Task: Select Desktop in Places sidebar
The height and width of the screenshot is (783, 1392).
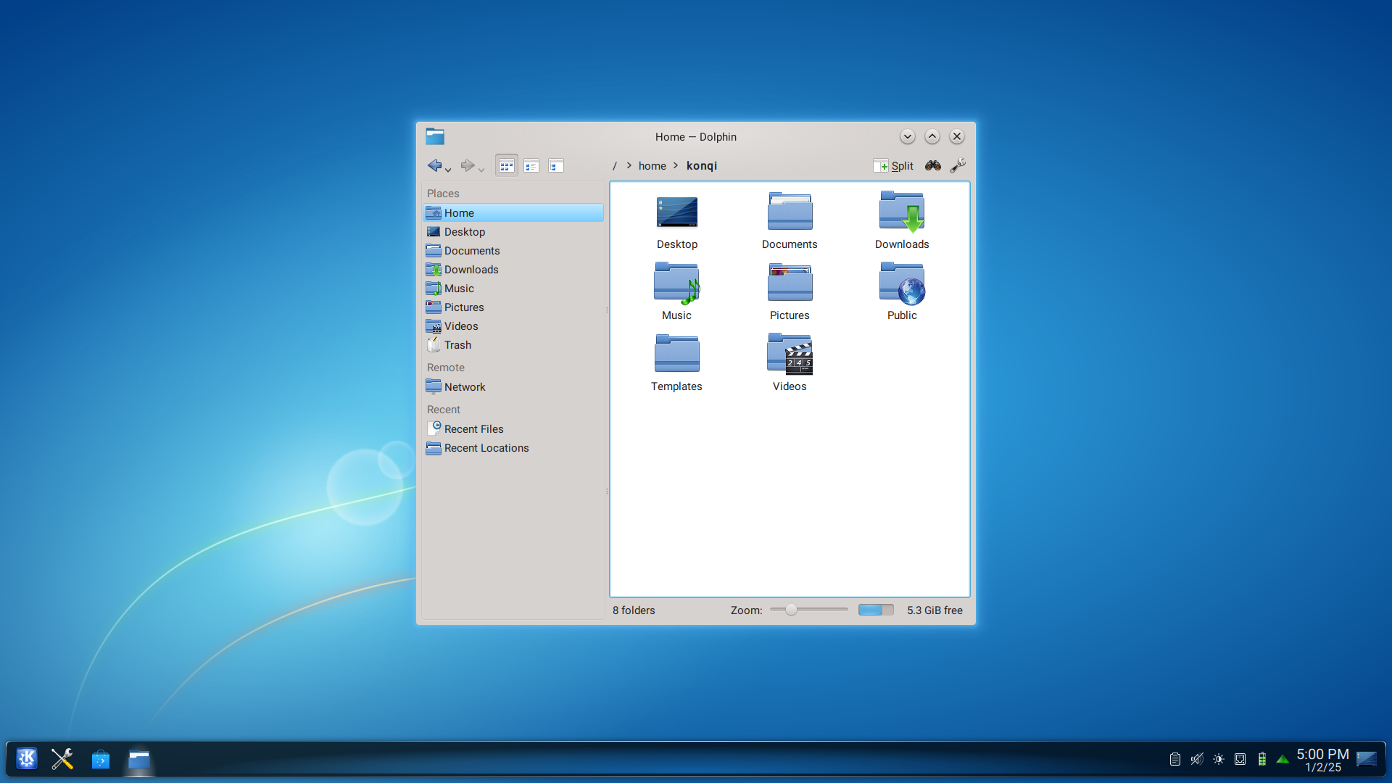Action: click(x=464, y=231)
